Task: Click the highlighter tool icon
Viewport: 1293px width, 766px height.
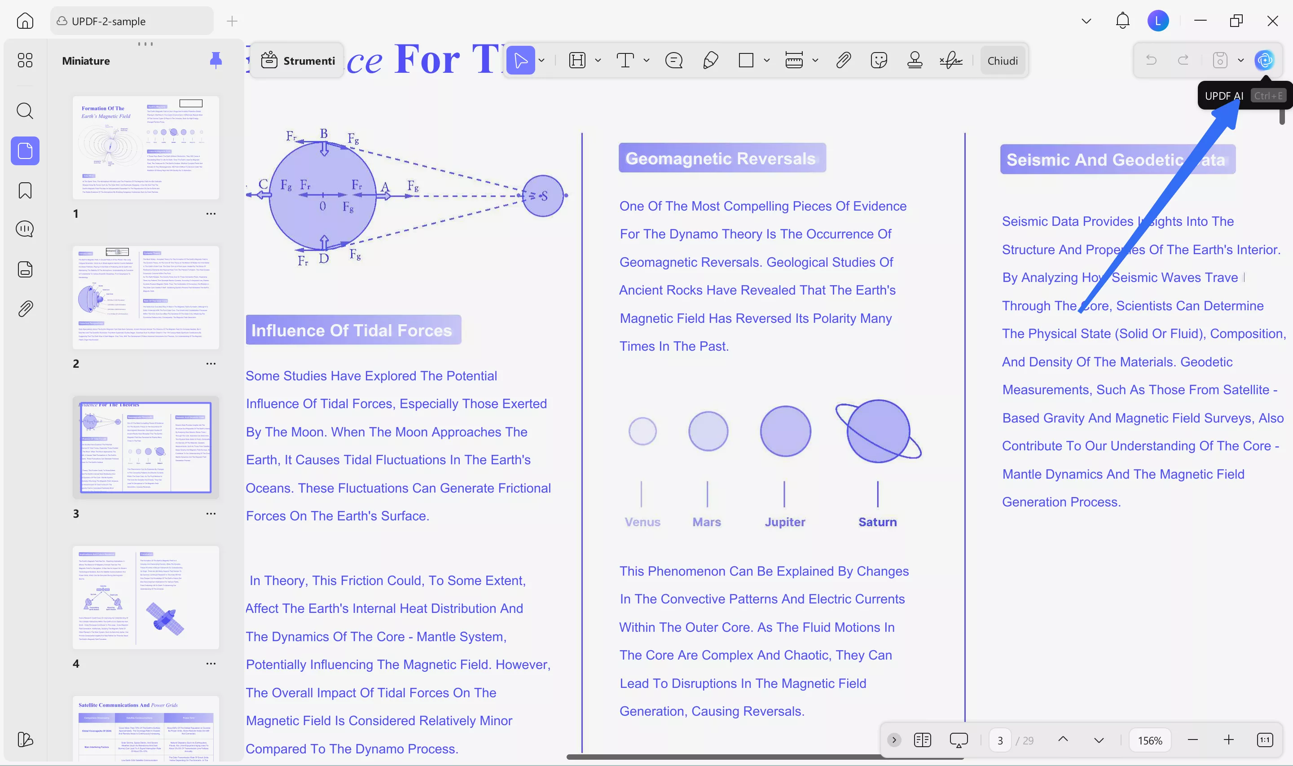Action: pyautogui.click(x=577, y=61)
